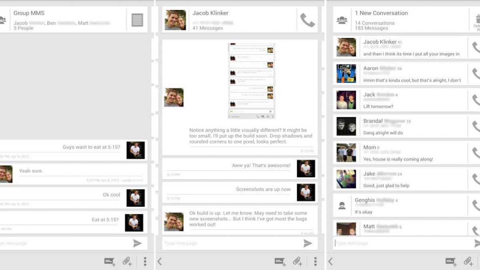Image resolution: width=480 pixels, height=270 pixels.
Task: Send message in the Jacob Klinker chat
Action: coord(308,243)
